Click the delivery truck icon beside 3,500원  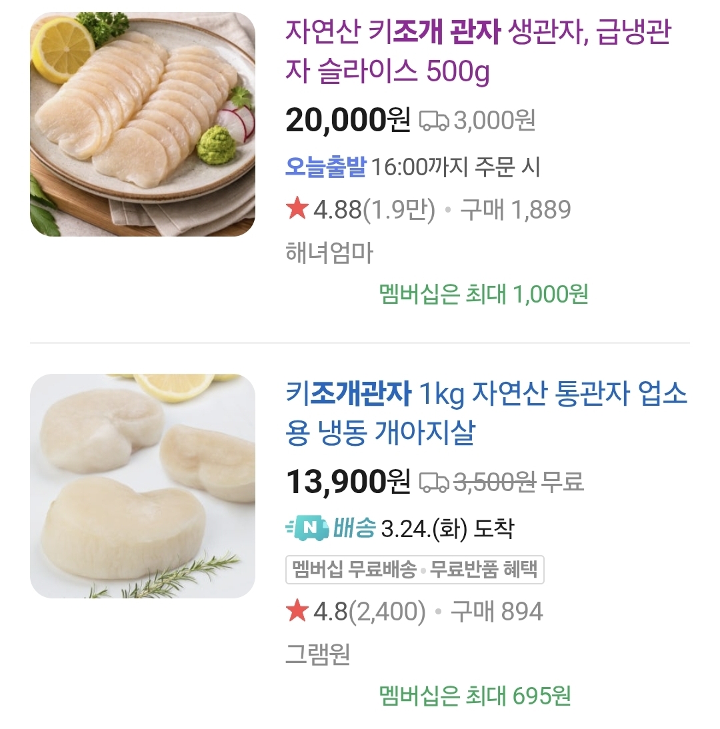coord(434,482)
